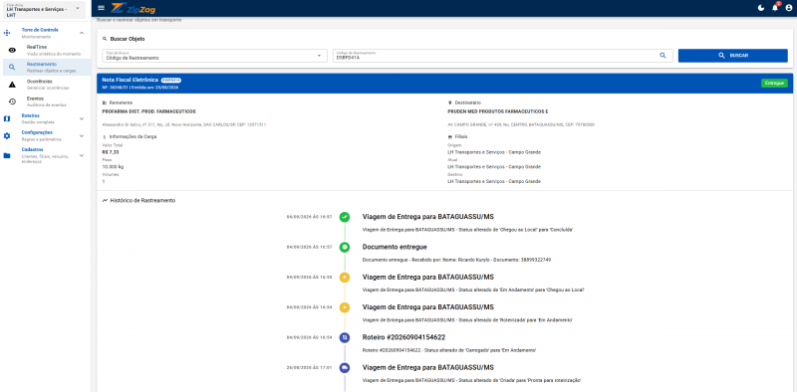Click the Filiais truck icon
The image size is (797, 392).
pyautogui.click(x=450, y=136)
